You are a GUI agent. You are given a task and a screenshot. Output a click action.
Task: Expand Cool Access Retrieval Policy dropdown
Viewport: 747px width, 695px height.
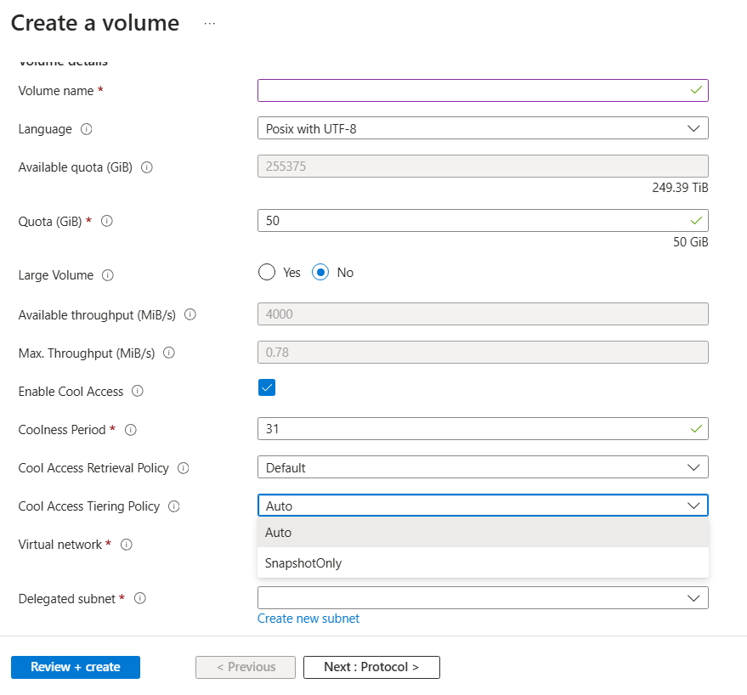(x=482, y=467)
